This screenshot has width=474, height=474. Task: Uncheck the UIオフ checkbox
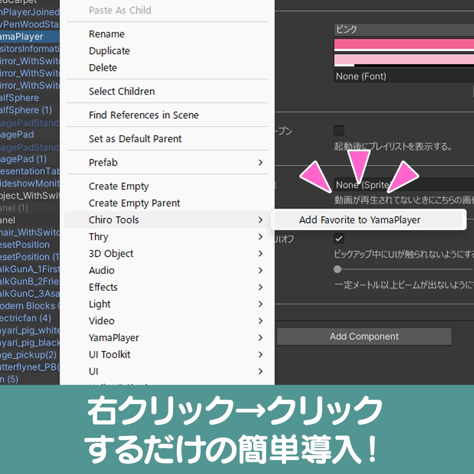[x=339, y=238]
